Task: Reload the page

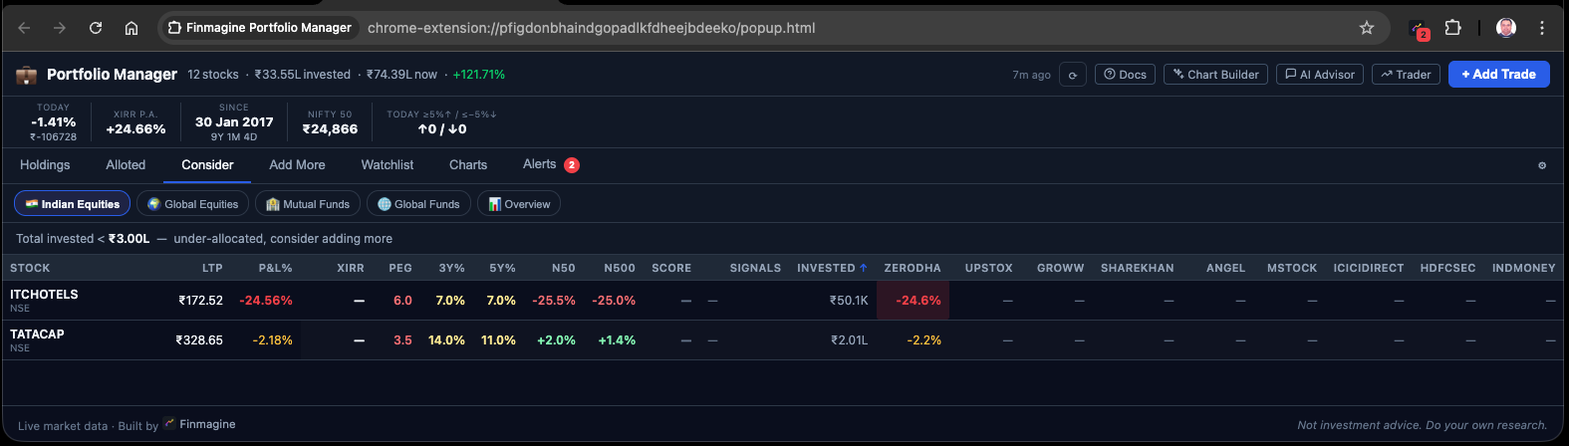Action: click(96, 28)
